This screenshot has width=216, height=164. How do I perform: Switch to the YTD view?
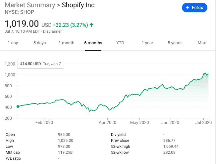pyautogui.click(x=120, y=43)
